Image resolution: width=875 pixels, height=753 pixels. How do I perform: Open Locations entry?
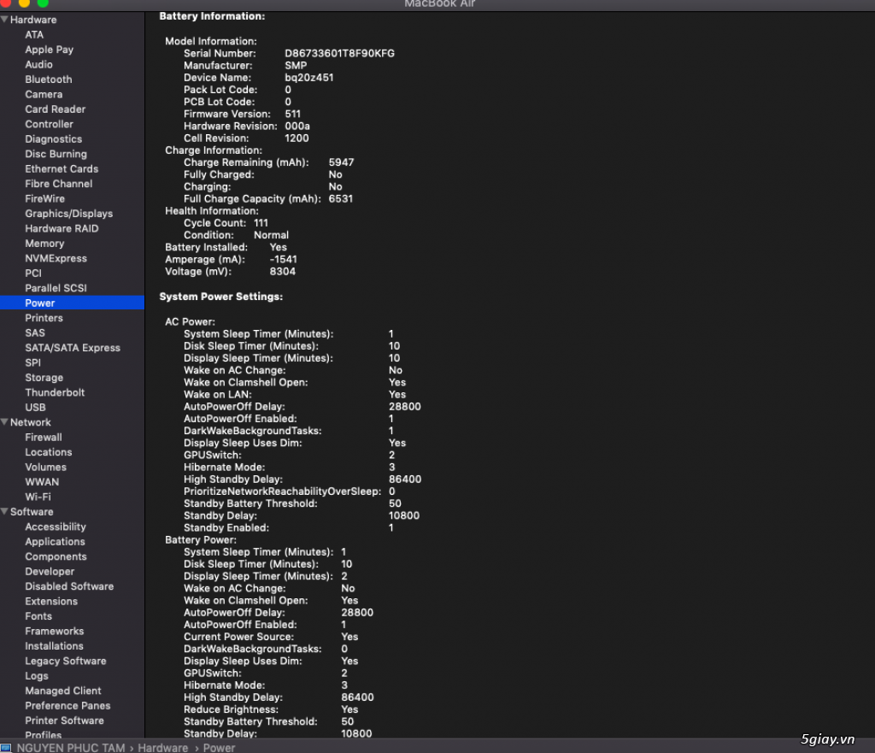48,452
